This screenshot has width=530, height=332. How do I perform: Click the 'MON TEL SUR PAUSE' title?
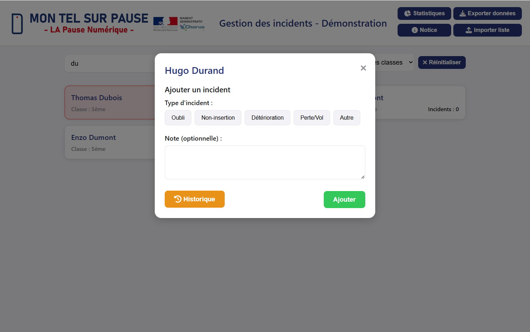[x=89, y=18]
